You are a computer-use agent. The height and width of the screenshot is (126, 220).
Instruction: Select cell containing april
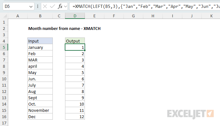pyautogui.click(x=40, y=66)
